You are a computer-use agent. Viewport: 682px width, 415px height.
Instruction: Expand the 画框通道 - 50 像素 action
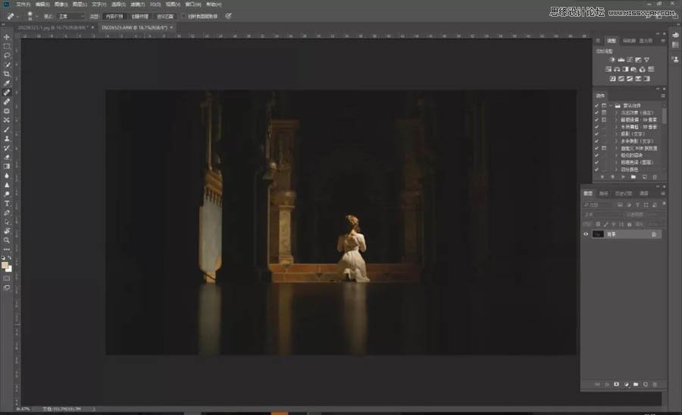616,120
